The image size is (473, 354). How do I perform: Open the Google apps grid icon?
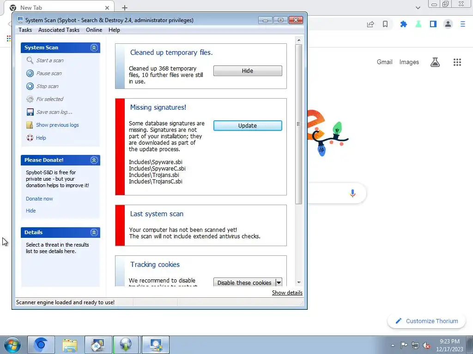[x=457, y=62]
